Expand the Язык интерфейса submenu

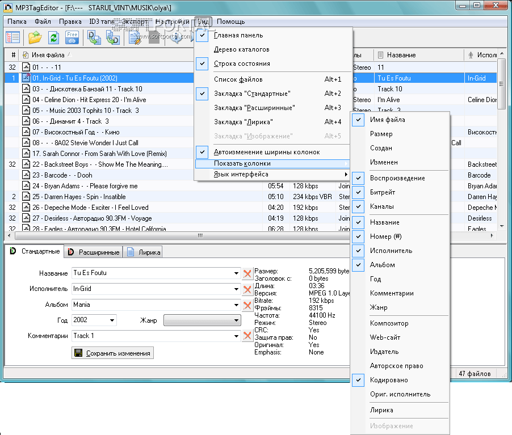point(272,174)
